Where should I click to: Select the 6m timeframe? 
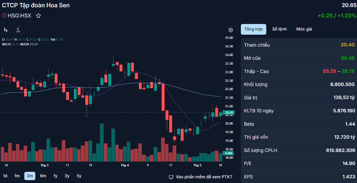click(43, 176)
